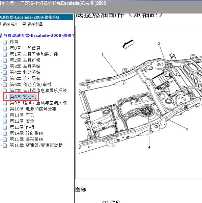Go to chapter 第5章 诊断导航

(x=25, y=78)
